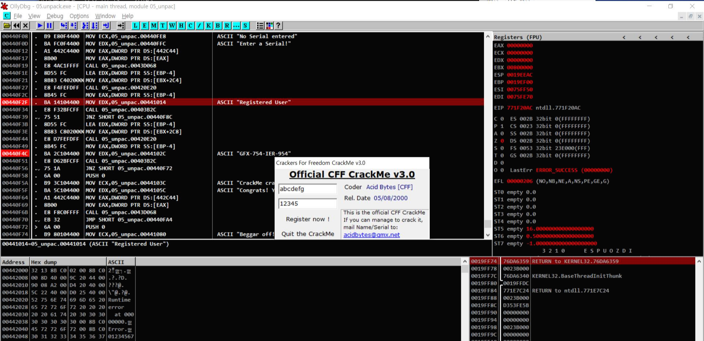Toggle the Z flag value

[x=502, y=141]
